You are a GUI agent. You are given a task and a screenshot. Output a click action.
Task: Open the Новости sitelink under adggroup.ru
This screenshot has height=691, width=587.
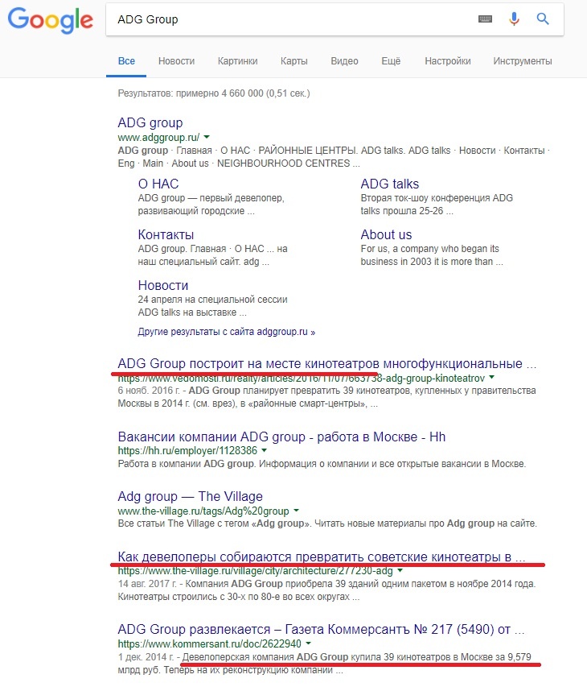[163, 285]
